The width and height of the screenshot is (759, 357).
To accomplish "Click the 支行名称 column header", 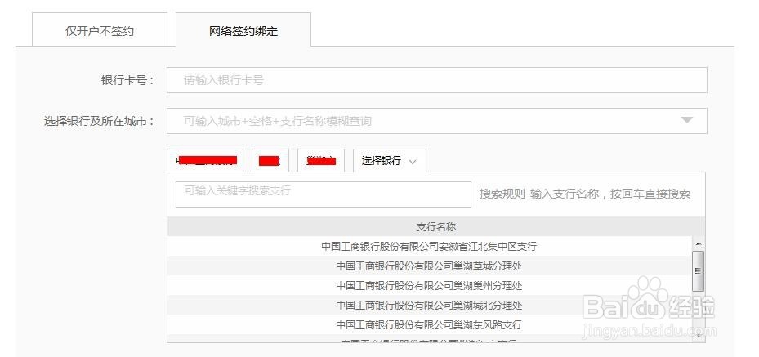I will pyautogui.click(x=436, y=226).
